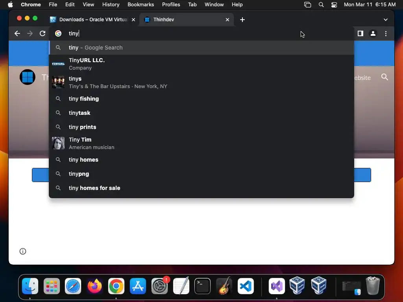403x302 pixels.
Task: Click the Stage Manager menu bar icon
Action: pyautogui.click(x=307, y=4)
